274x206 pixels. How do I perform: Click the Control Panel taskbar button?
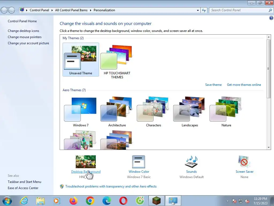tap(173, 201)
